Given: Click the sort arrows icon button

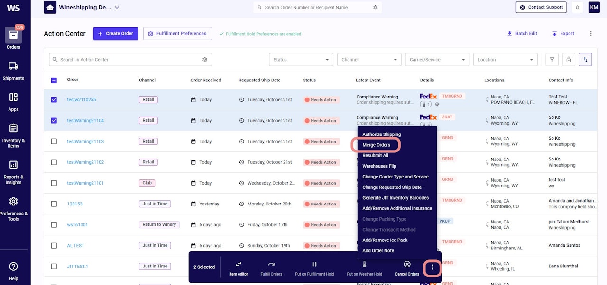Looking at the screenshot, I should [x=585, y=60].
